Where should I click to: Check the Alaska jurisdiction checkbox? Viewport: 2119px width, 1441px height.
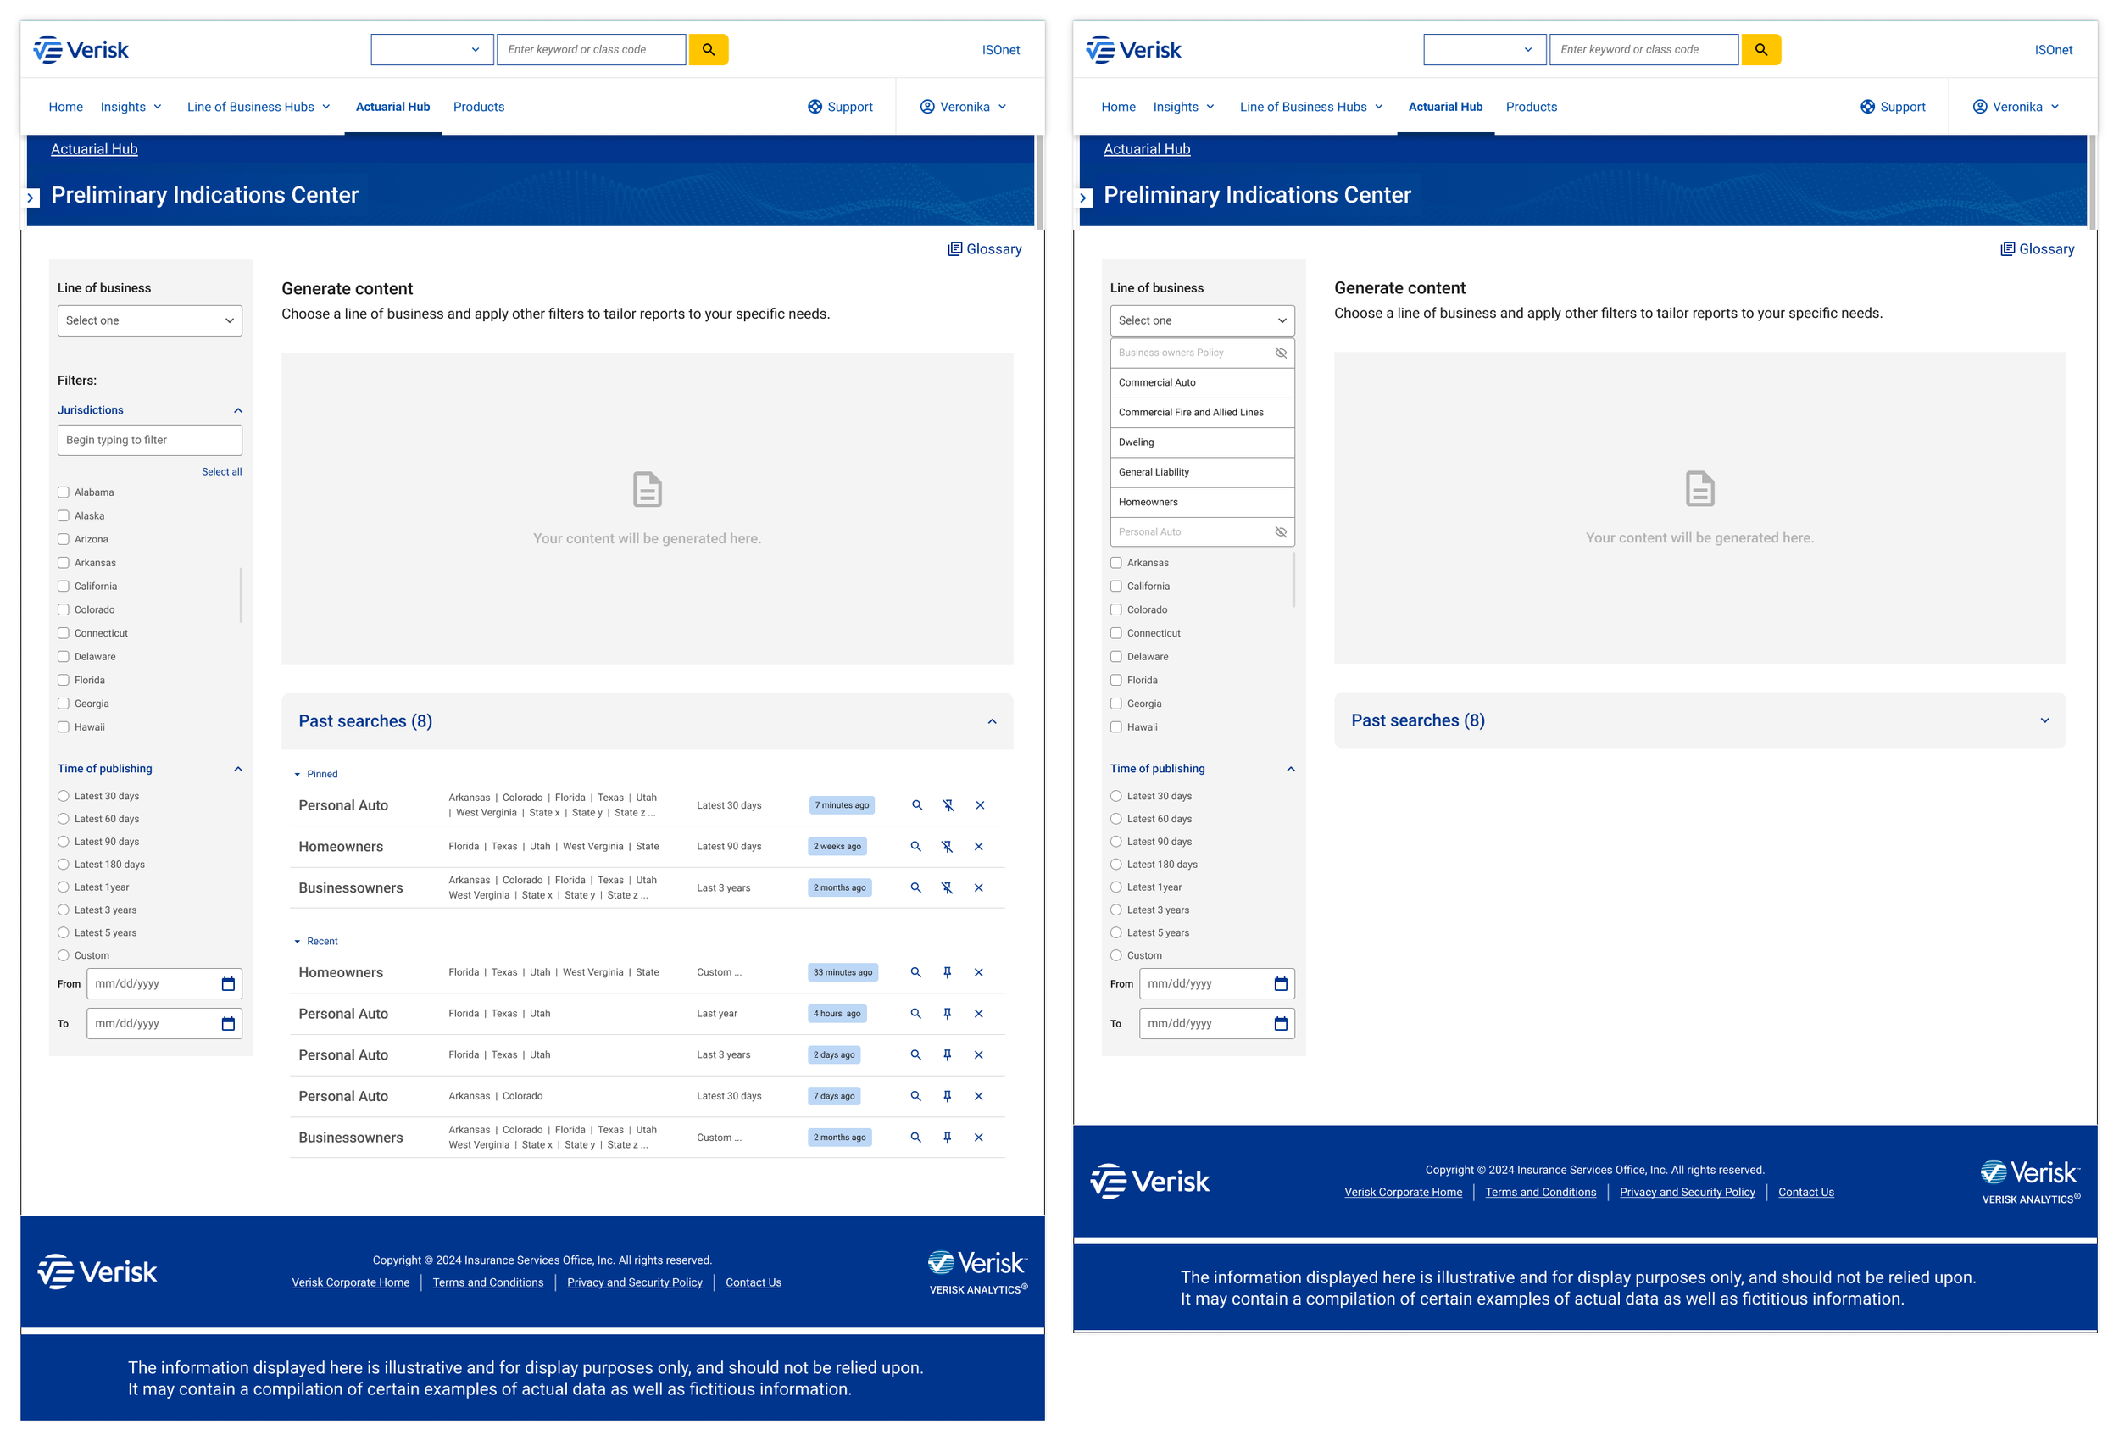(64, 516)
